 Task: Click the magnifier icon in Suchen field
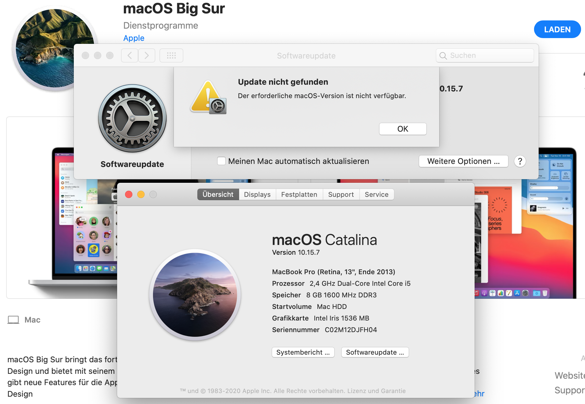tap(443, 56)
